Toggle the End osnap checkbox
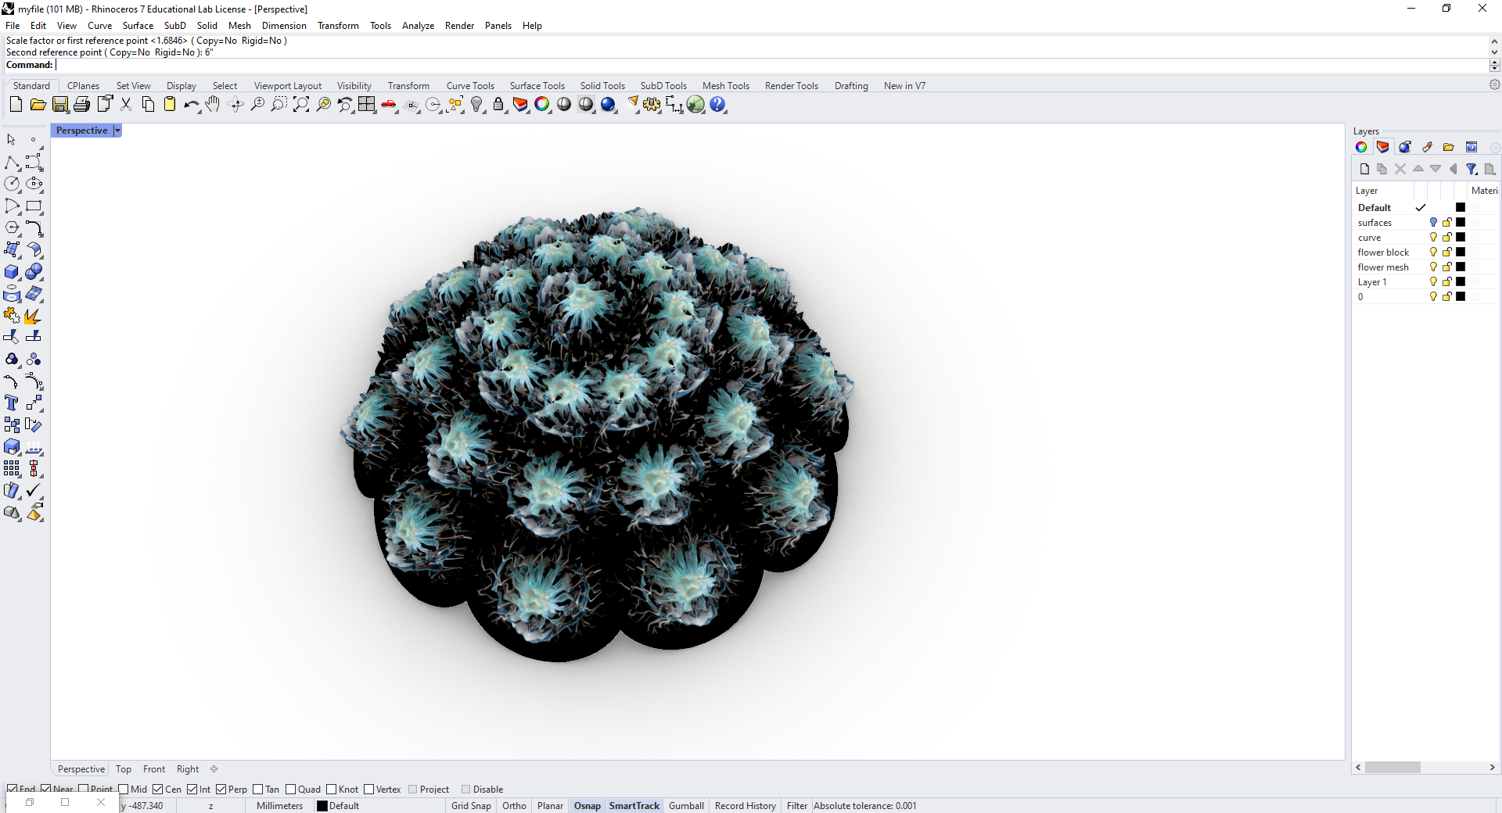 tap(13, 790)
